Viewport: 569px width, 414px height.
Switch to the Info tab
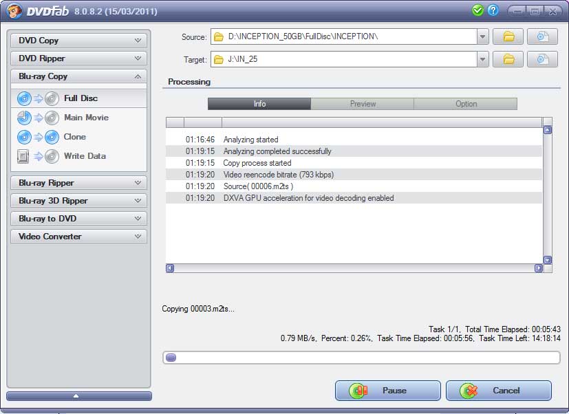(x=259, y=104)
